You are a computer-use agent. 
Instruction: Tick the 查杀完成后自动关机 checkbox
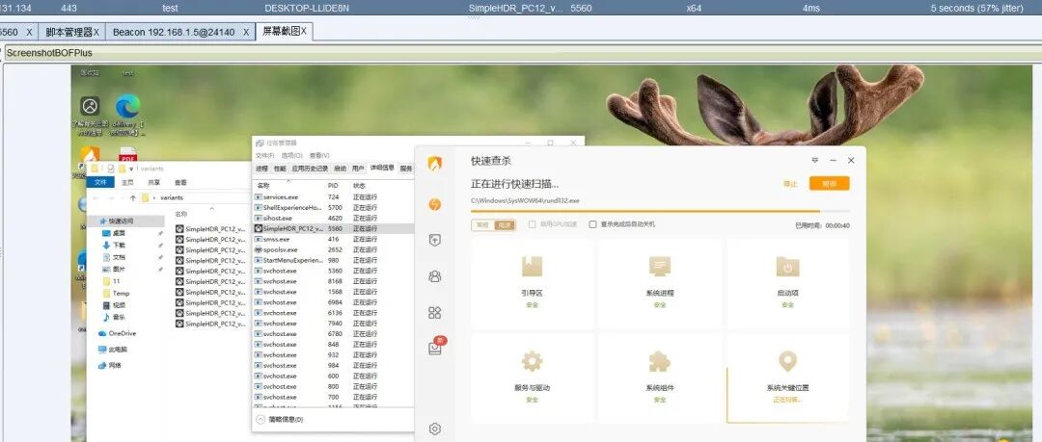pyautogui.click(x=592, y=224)
